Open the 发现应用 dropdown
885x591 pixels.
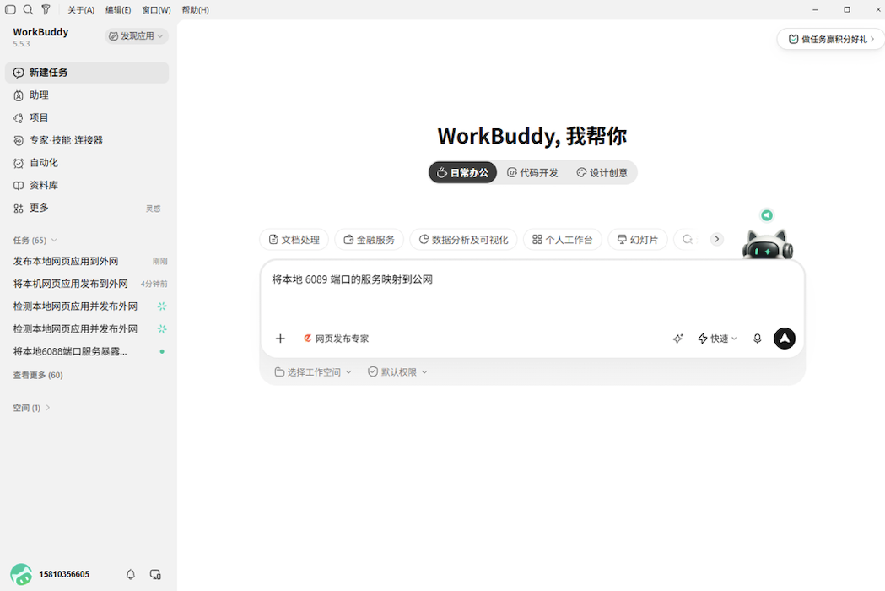136,36
